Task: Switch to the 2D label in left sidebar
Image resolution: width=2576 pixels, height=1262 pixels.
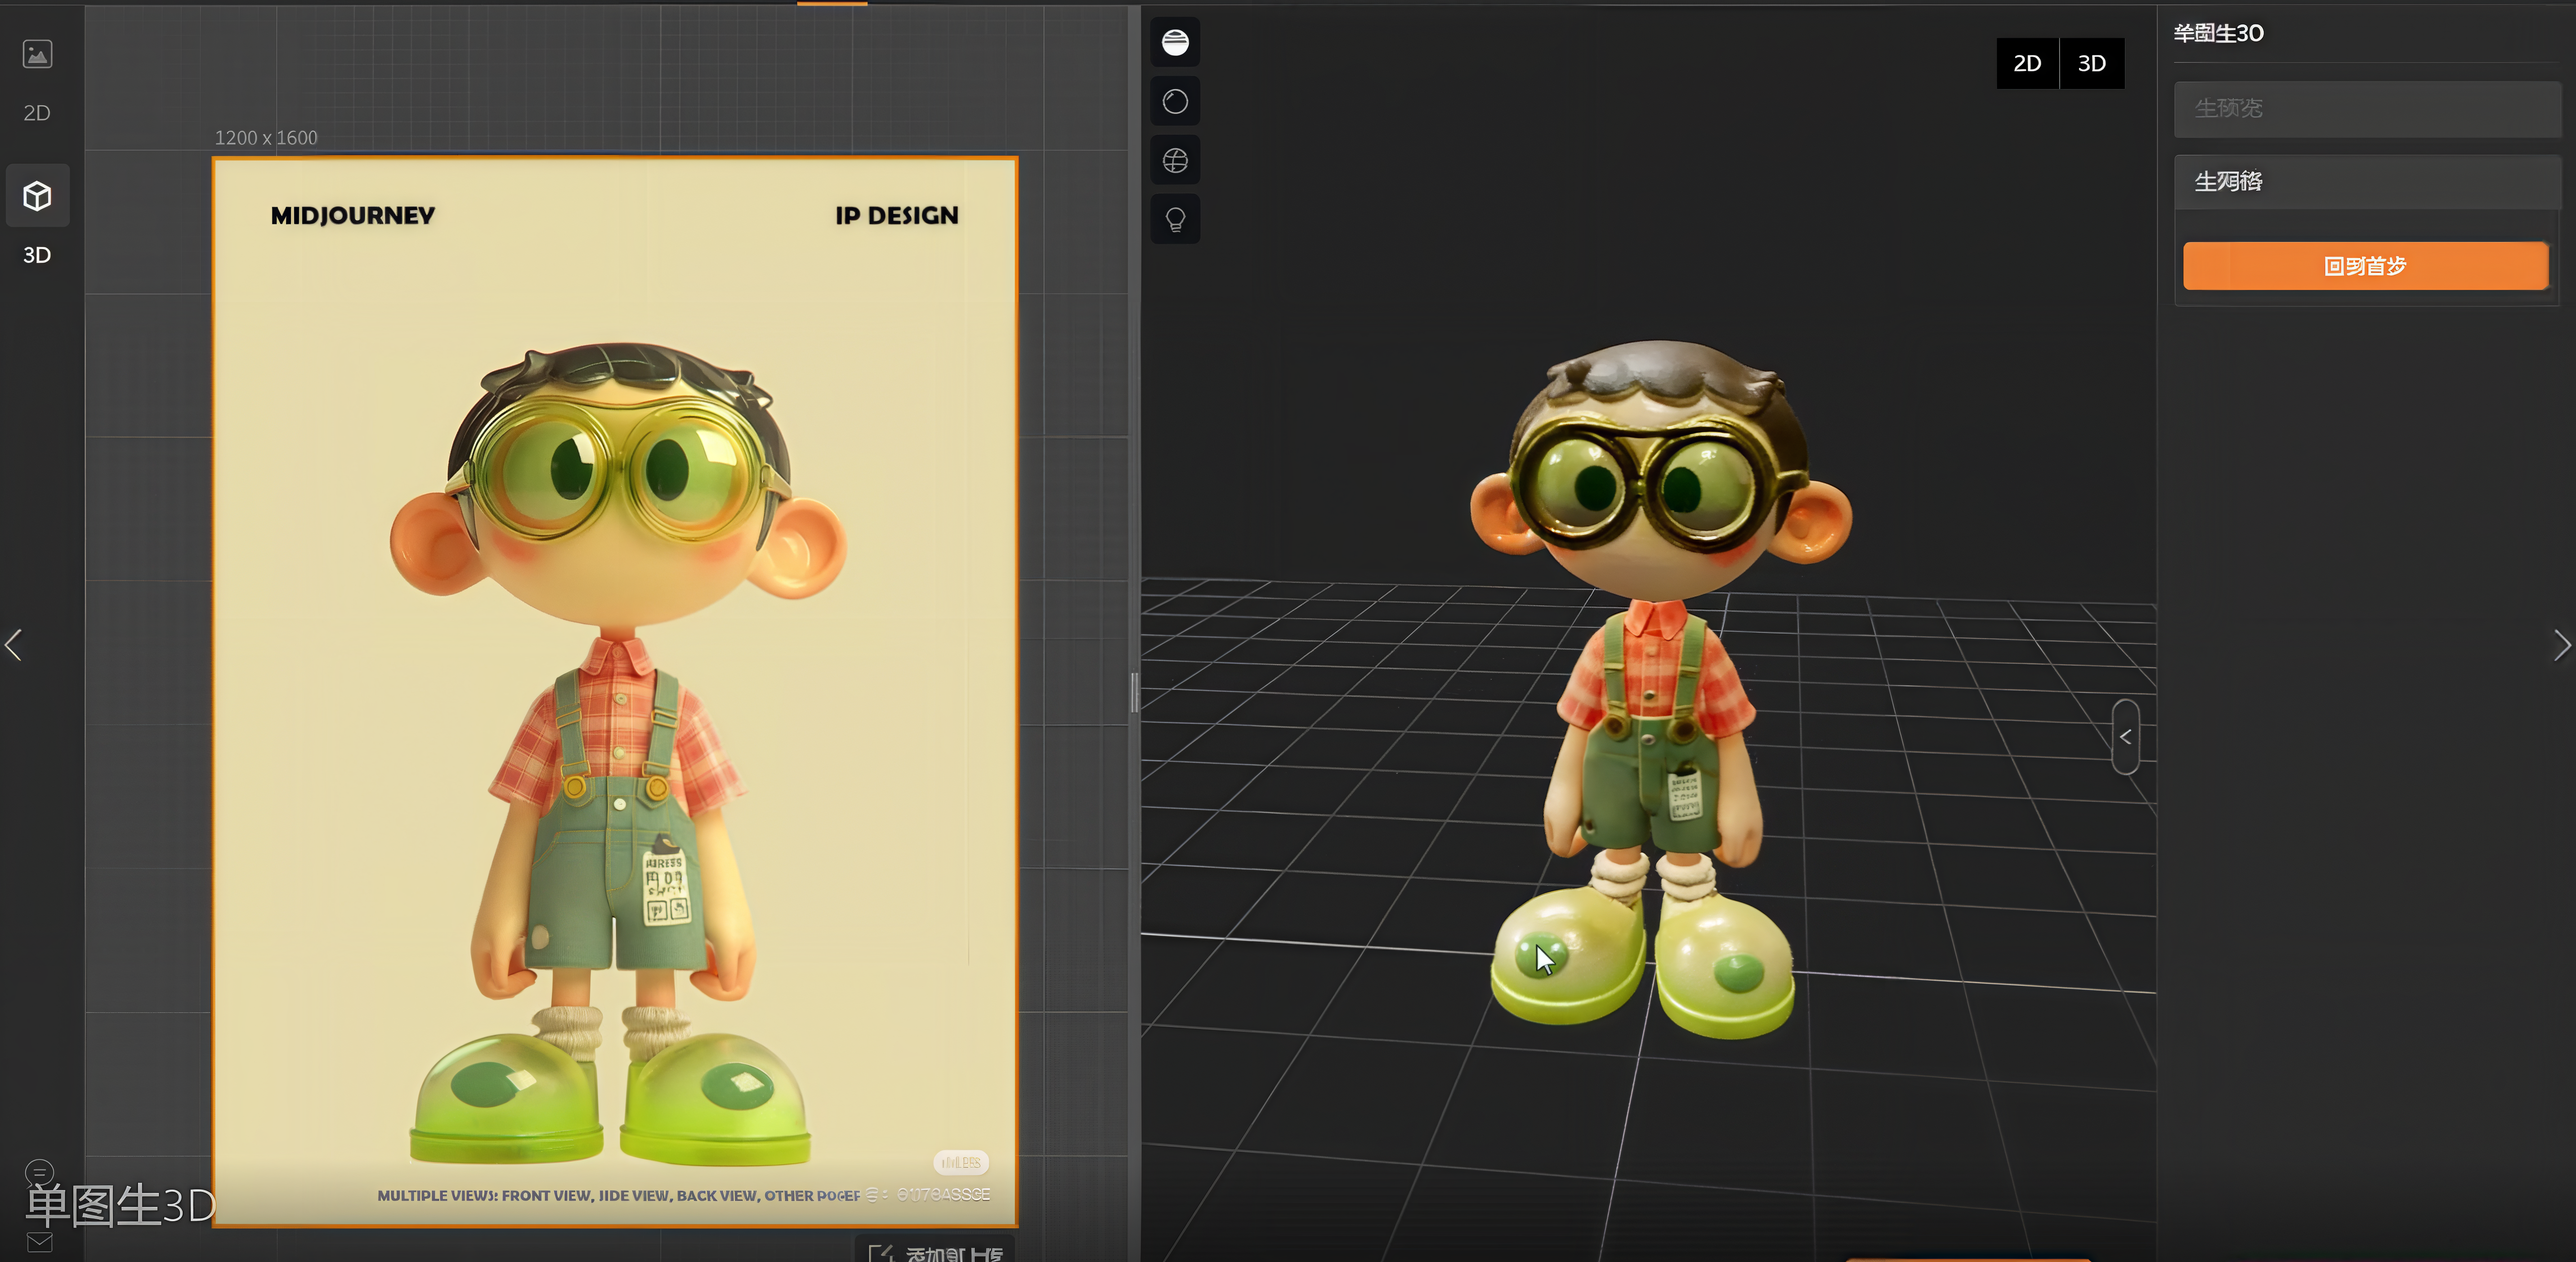Action: pos(37,113)
